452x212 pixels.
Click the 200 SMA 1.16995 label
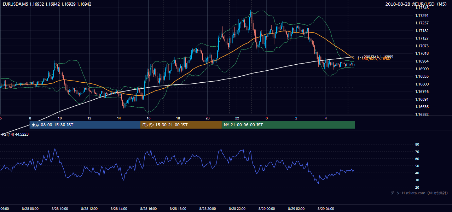[x=375, y=57]
